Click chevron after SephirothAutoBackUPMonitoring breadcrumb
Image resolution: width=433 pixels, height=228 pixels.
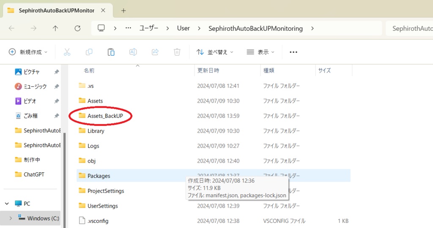tap(312, 28)
